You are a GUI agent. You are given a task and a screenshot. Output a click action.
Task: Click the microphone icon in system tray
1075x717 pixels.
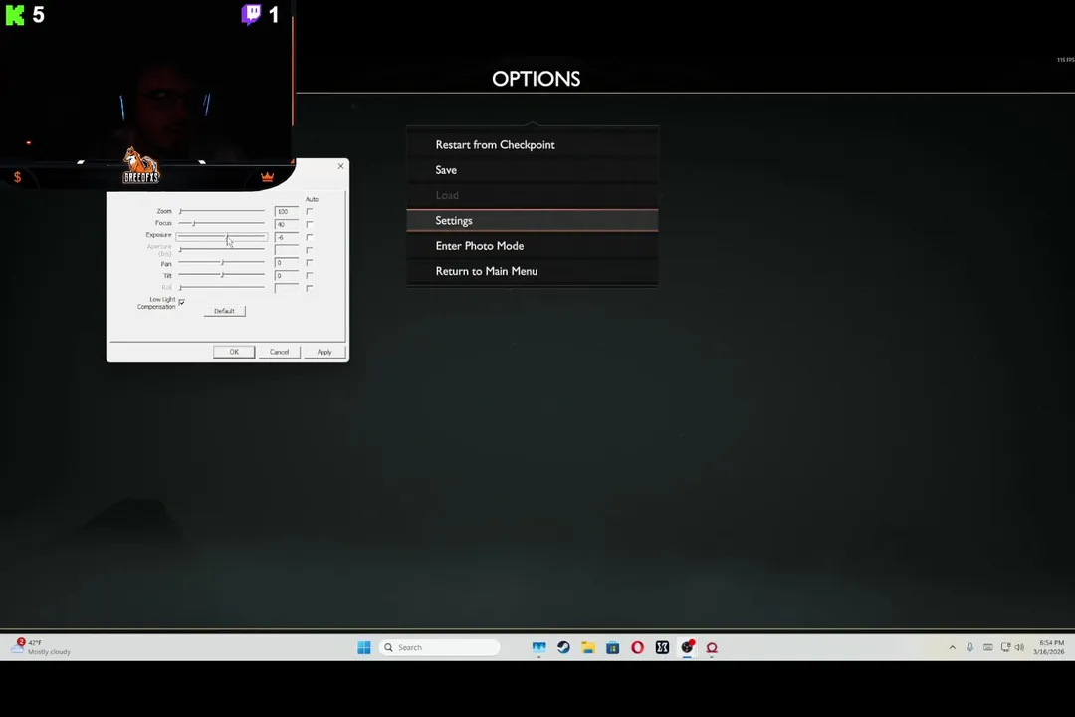[x=970, y=647]
